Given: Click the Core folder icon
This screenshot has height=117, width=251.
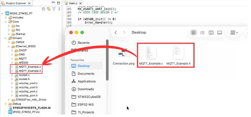Looking at the screenshot, I should click(x=10, y=22).
